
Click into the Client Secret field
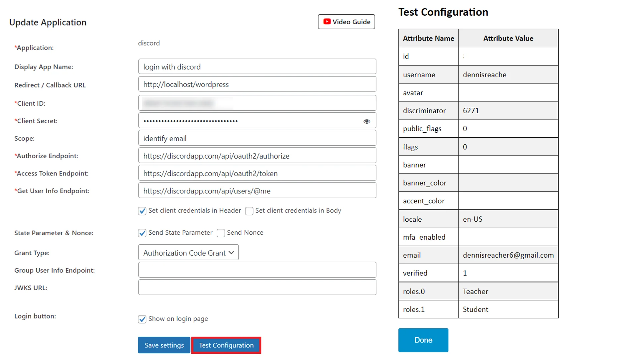click(257, 121)
